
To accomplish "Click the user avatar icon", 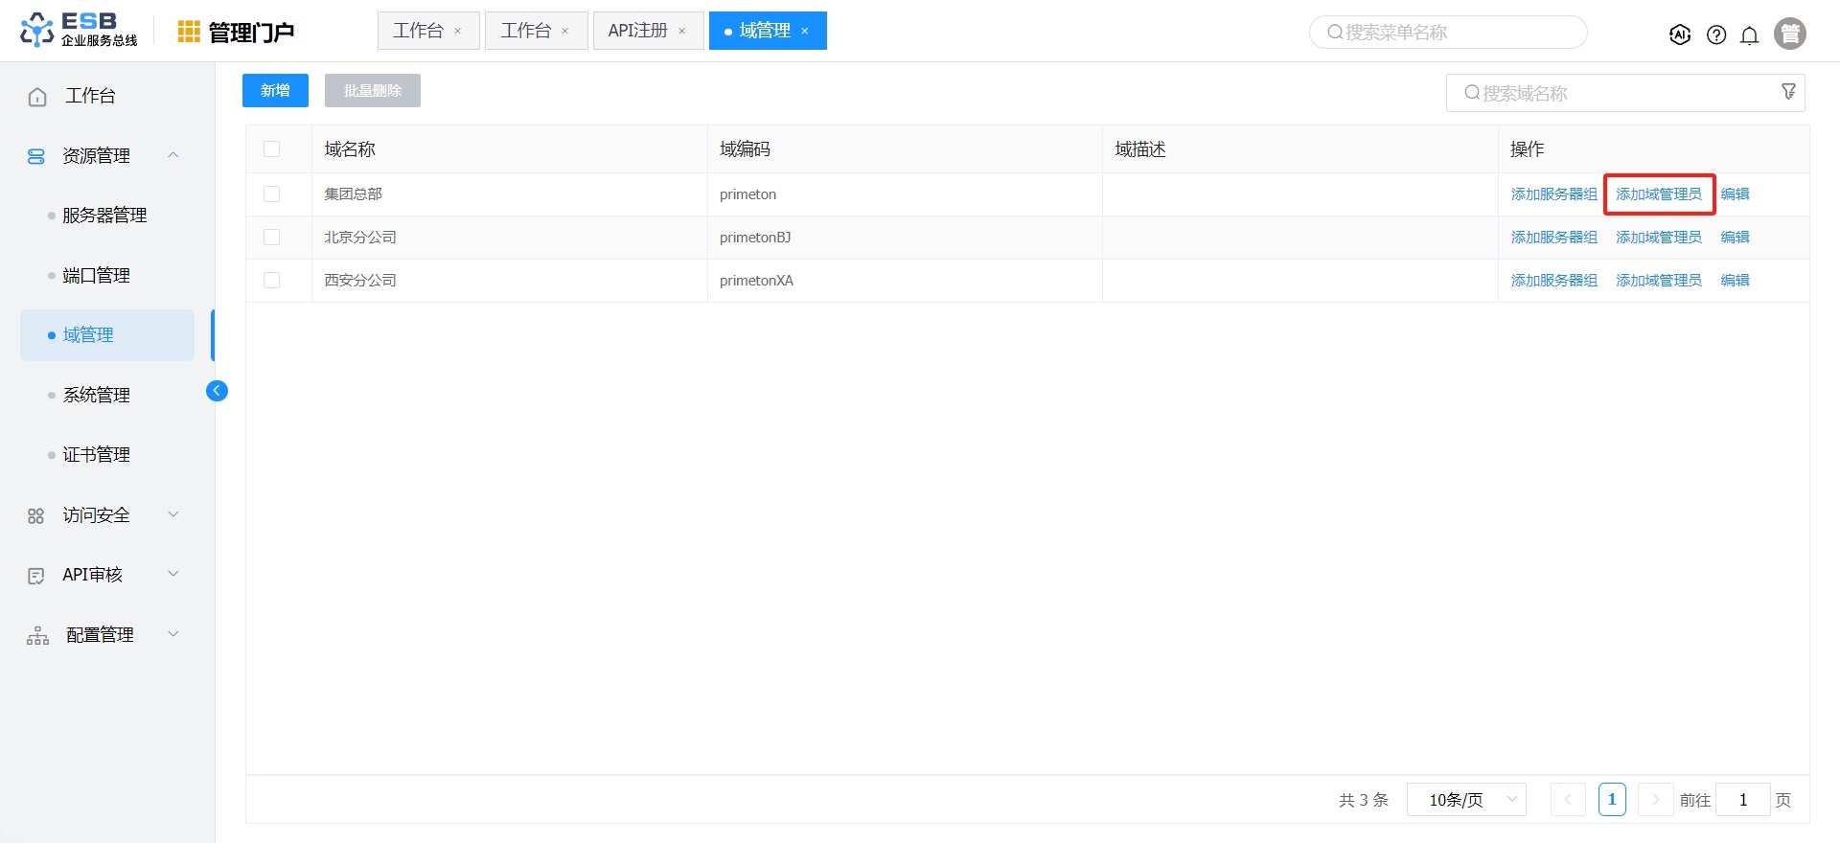I will (x=1789, y=34).
